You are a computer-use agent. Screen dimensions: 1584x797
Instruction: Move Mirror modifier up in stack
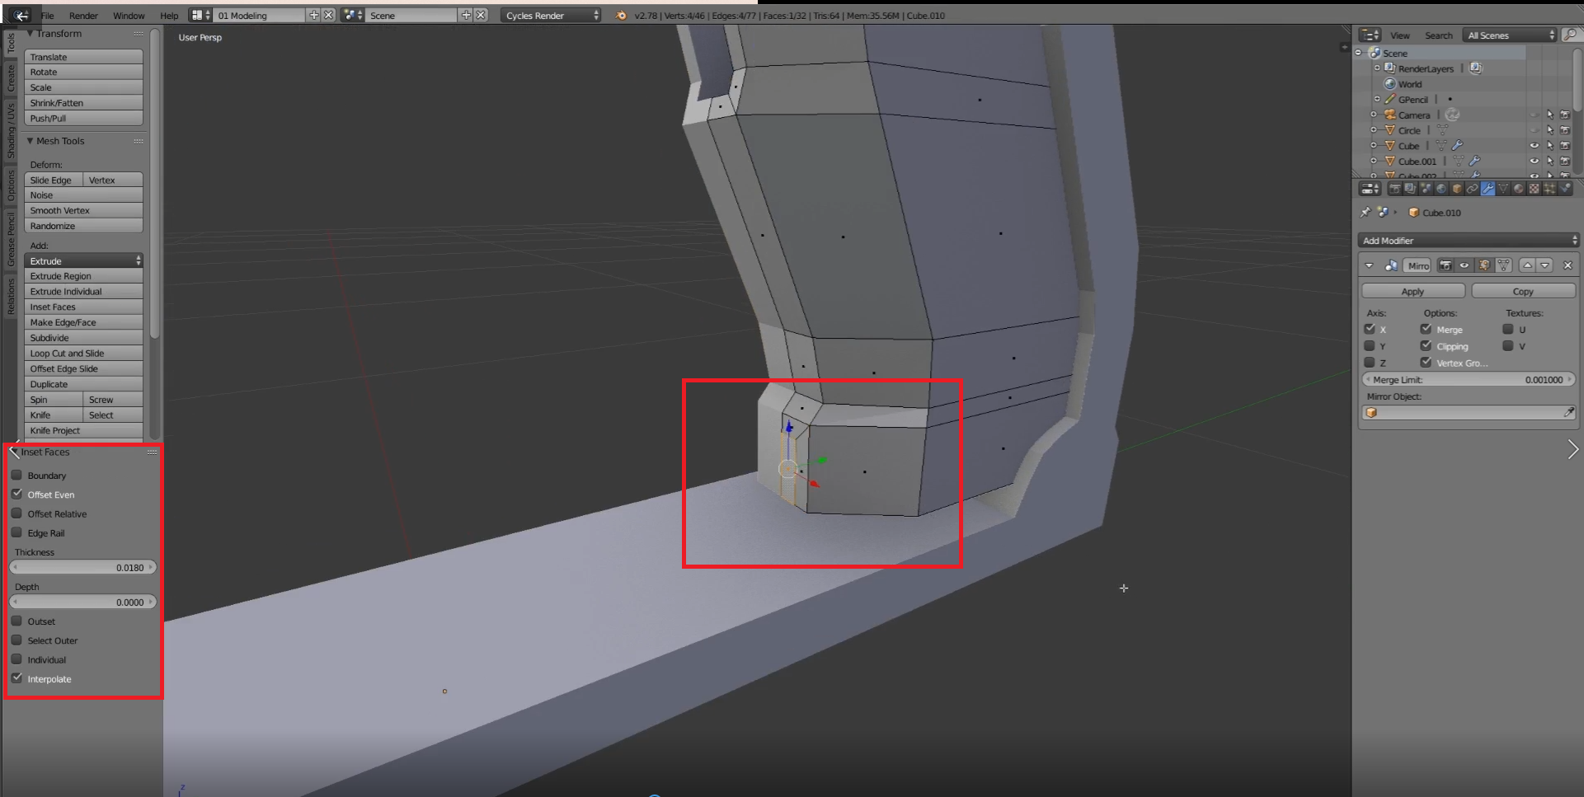tap(1527, 265)
